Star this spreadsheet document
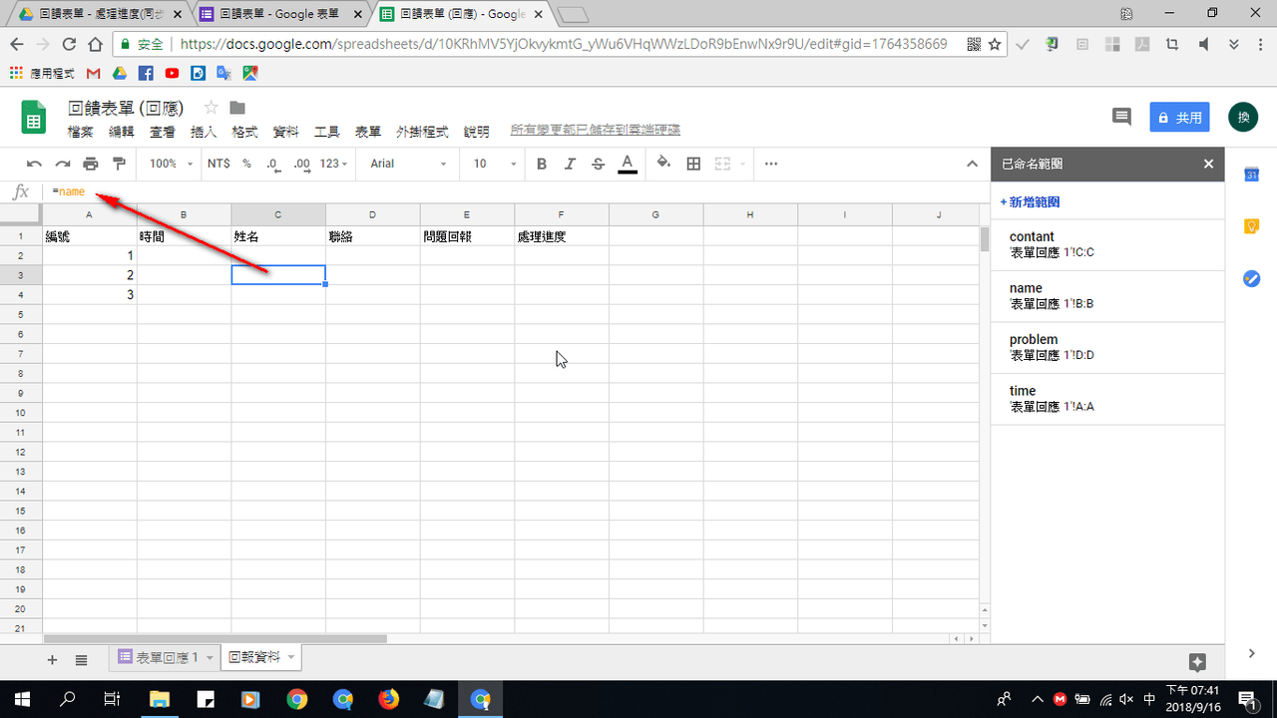Screen dimensions: 1277x718 pos(211,108)
